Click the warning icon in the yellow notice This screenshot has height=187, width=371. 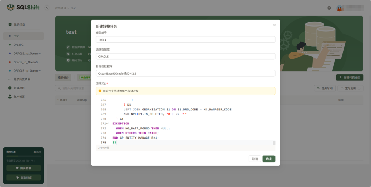tap(100, 91)
